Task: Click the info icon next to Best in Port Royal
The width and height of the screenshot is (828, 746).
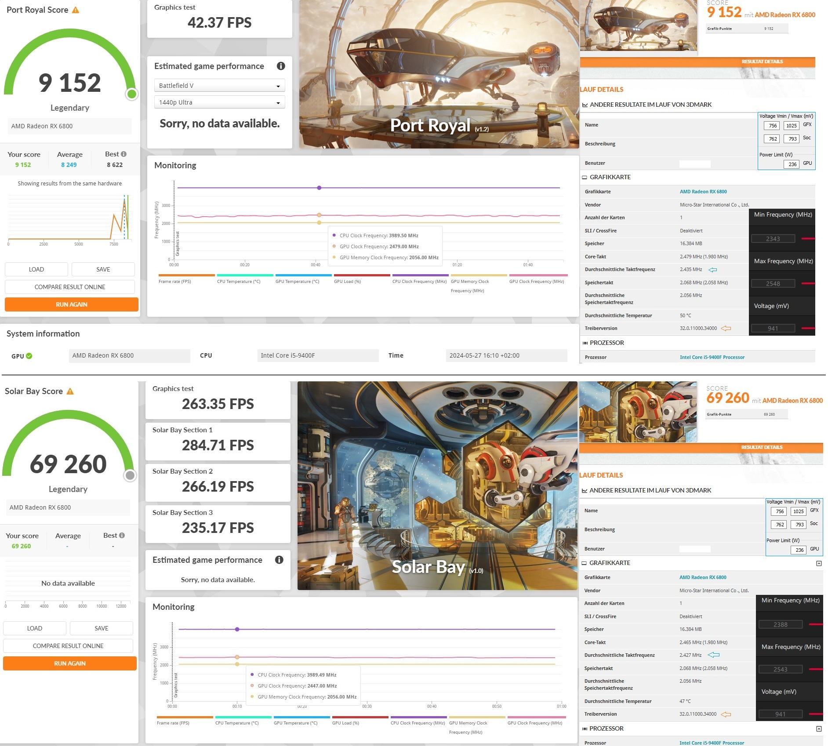Action: coord(124,154)
